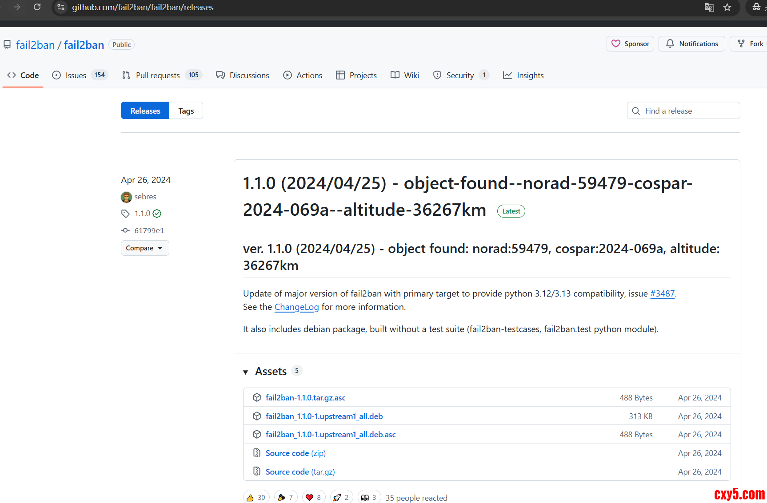Open the ChangeLog link
The width and height of the screenshot is (767, 503).
(x=296, y=307)
